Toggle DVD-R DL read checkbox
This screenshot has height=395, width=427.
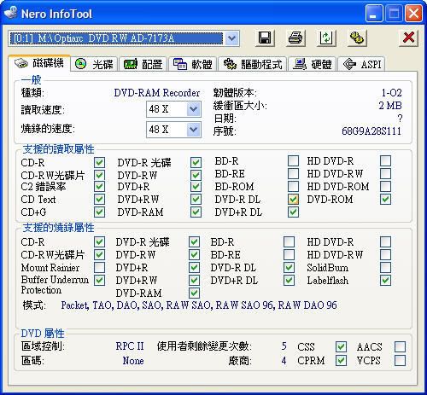pos(293,200)
